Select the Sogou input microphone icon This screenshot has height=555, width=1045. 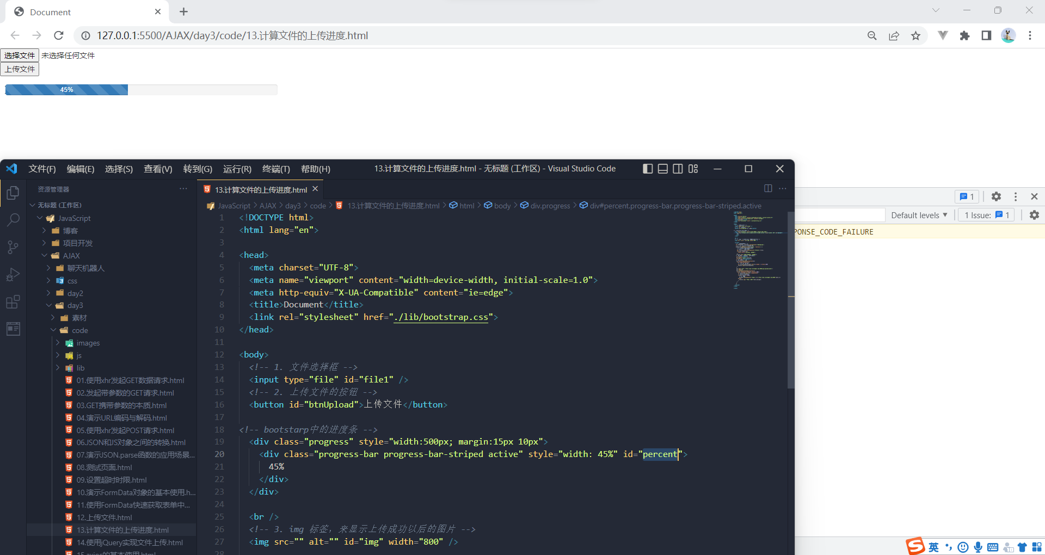coord(978,547)
